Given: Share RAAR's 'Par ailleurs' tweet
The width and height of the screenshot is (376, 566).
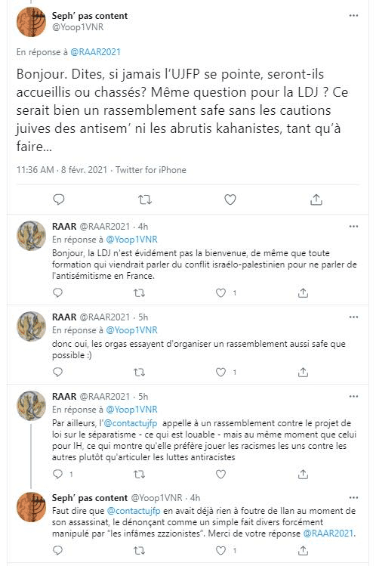Looking at the screenshot, I should point(304,474).
